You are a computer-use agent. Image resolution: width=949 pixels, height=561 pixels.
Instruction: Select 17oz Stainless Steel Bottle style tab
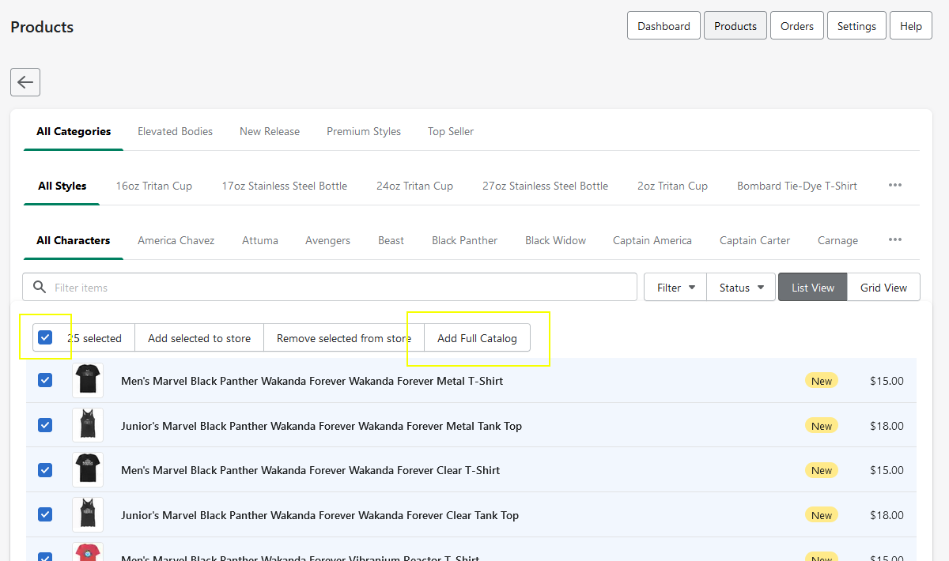(x=285, y=186)
